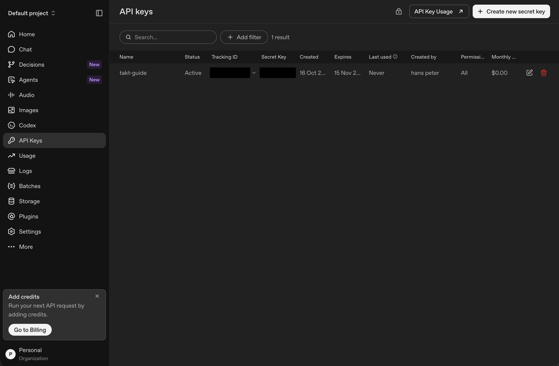Open Chat from the sidebar

click(x=55, y=49)
